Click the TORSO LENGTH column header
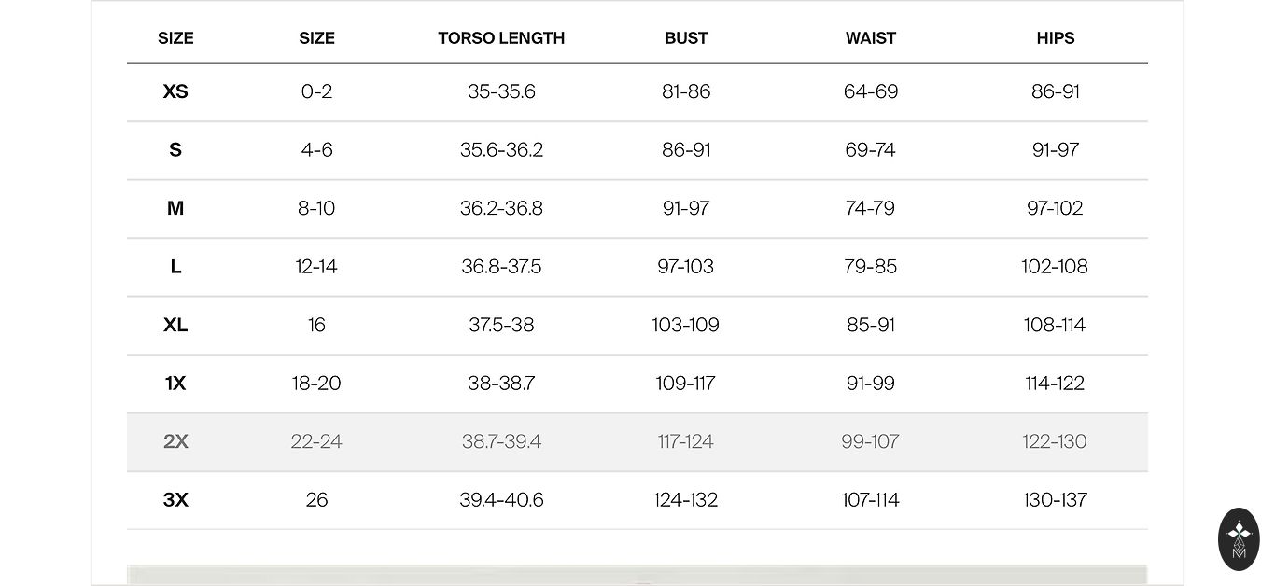Image resolution: width=1275 pixels, height=586 pixels. 501,38
